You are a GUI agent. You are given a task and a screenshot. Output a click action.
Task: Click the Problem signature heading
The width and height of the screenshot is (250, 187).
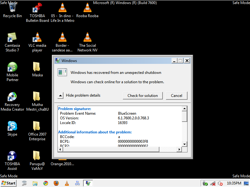click(x=75, y=109)
